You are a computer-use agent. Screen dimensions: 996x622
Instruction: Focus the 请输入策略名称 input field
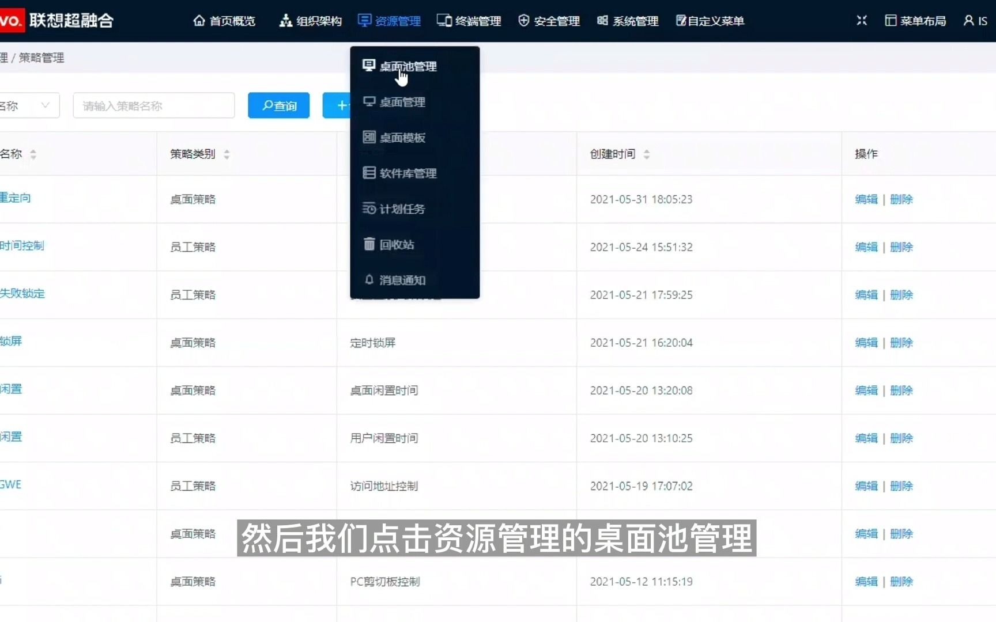tap(154, 105)
